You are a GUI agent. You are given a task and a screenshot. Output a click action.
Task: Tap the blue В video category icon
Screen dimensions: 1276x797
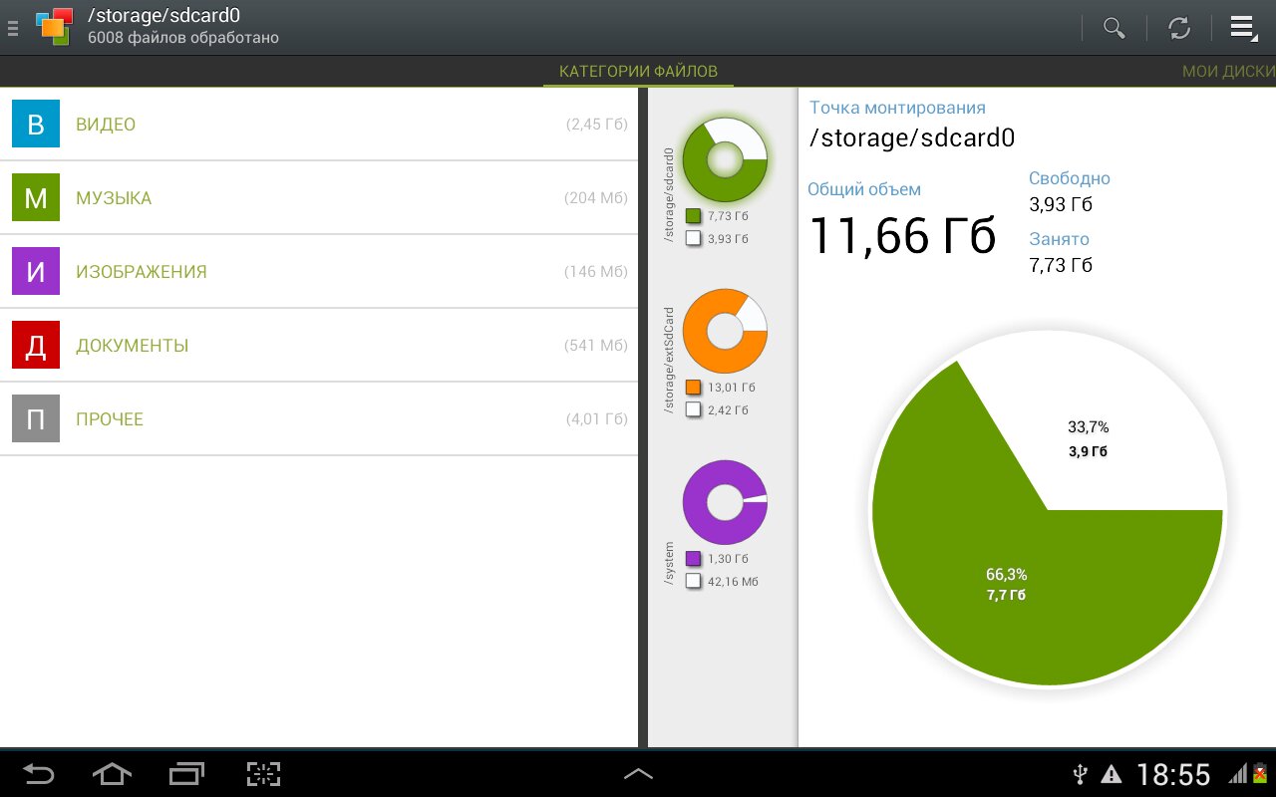coord(36,125)
